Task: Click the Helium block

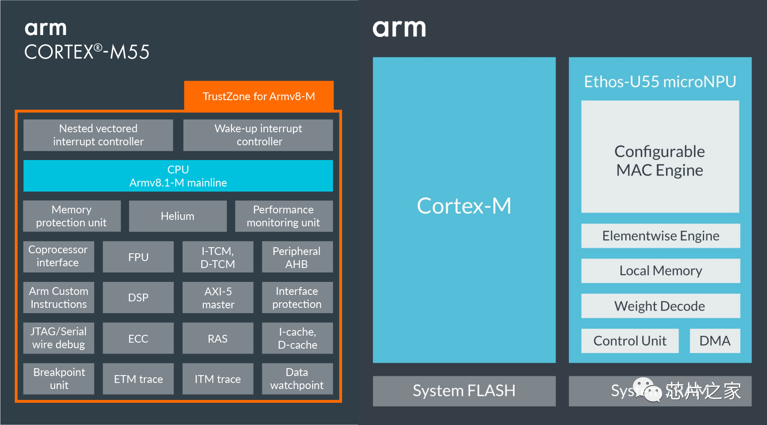Action: [x=178, y=216]
